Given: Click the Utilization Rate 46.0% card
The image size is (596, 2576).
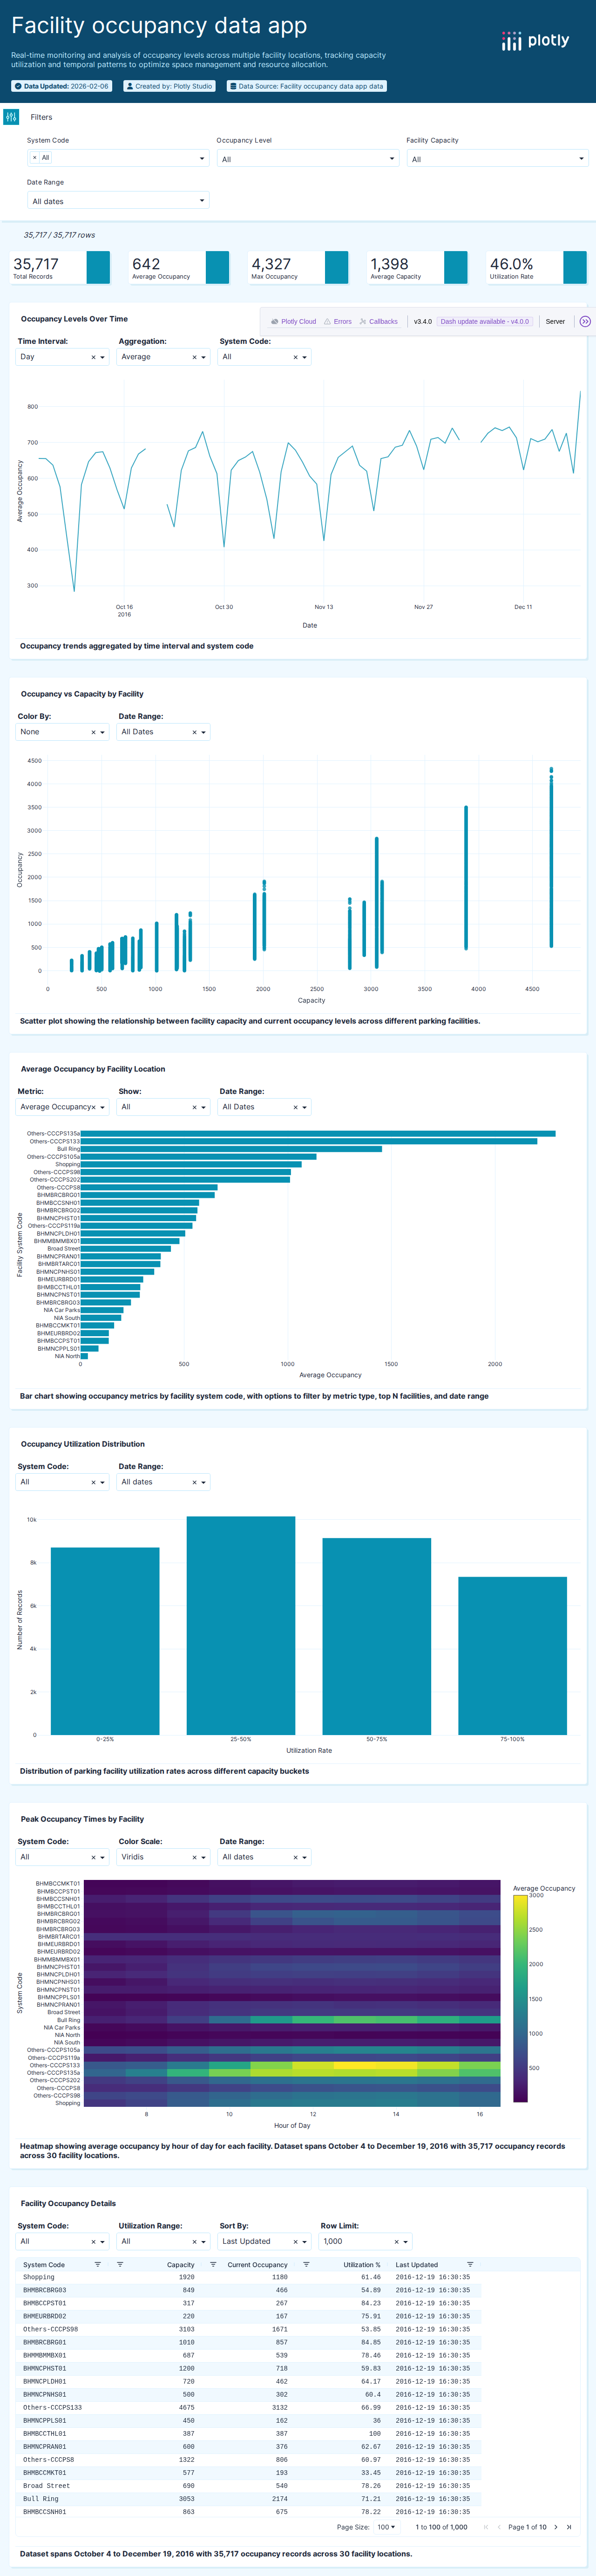Looking at the screenshot, I should coord(537,267).
